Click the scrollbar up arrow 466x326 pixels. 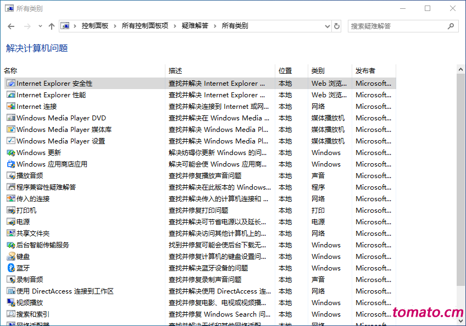click(461, 70)
